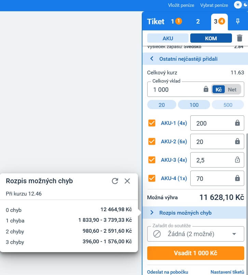Set quick stake 20
The height and width of the screenshot is (275, 248).
(162, 105)
